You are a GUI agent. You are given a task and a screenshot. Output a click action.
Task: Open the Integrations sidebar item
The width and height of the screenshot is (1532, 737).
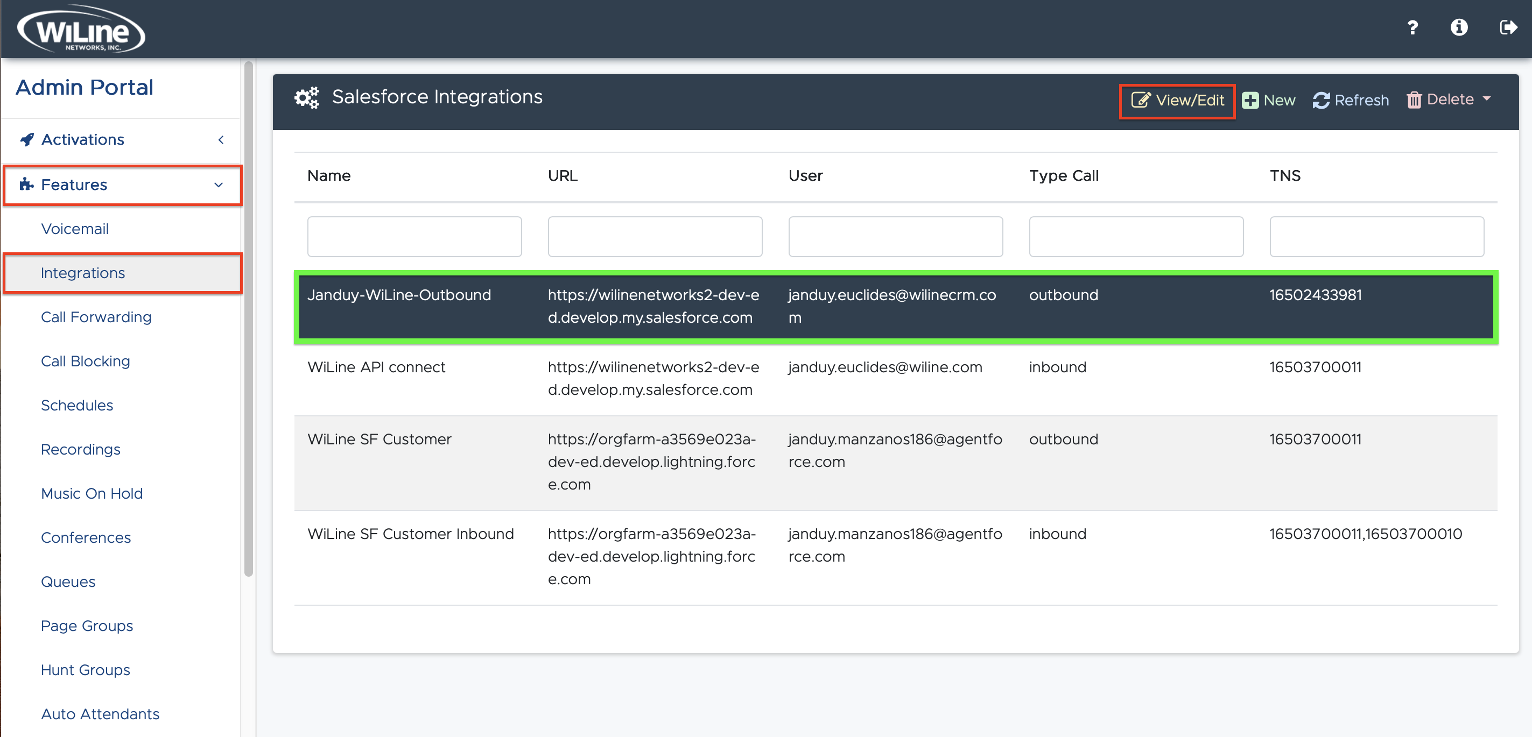[x=83, y=273]
